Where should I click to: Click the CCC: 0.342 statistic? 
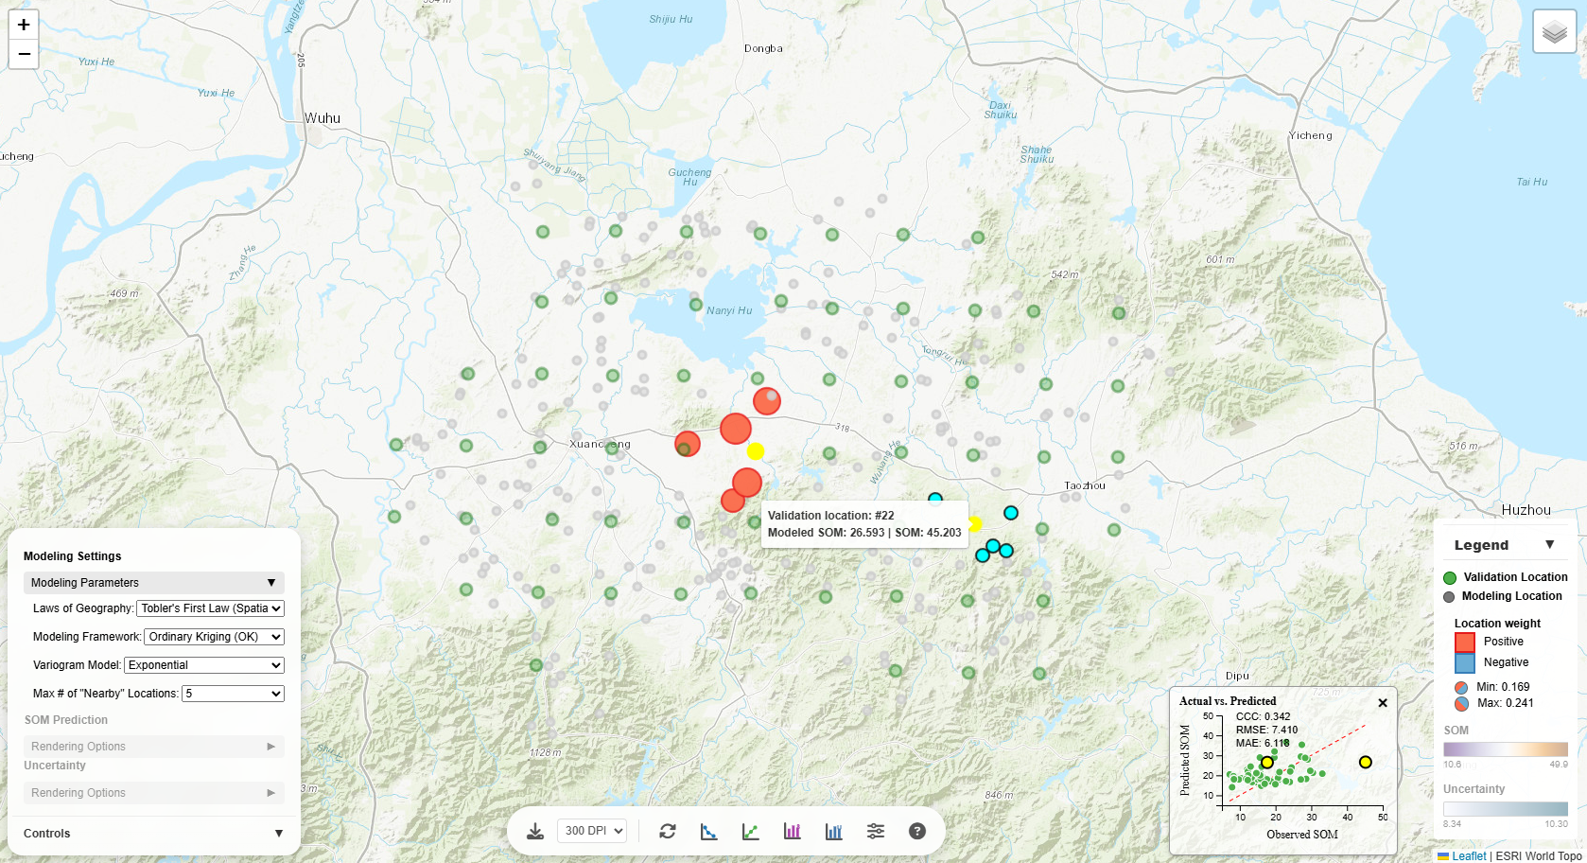pyautogui.click(x=1263, y=716)
